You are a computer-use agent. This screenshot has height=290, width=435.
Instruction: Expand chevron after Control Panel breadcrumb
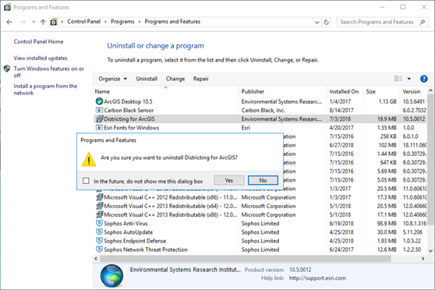coord(105,22)
